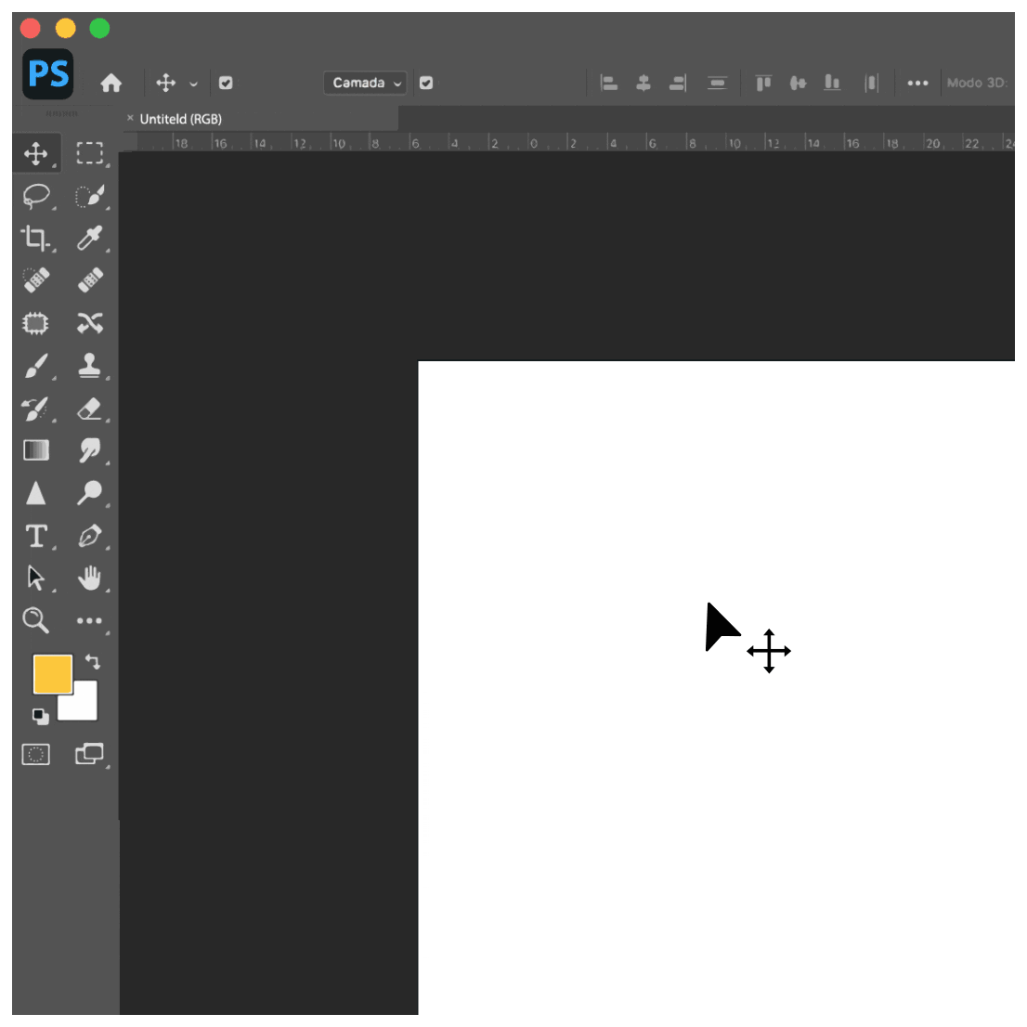Open the foreground color picker swatch
The image size is (1027, 1027).
(53, 673)
